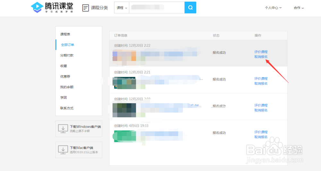Open the 课程 search type dropdown
Viewport: 321px width, 171px height.
tap(122, 8)
